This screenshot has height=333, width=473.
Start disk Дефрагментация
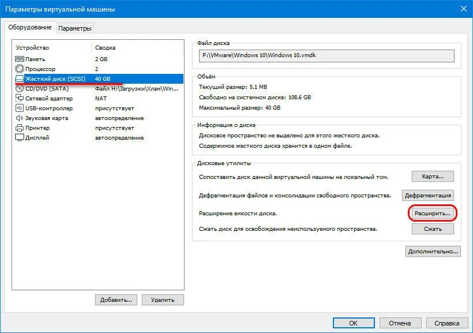click(x=428, y=195)
